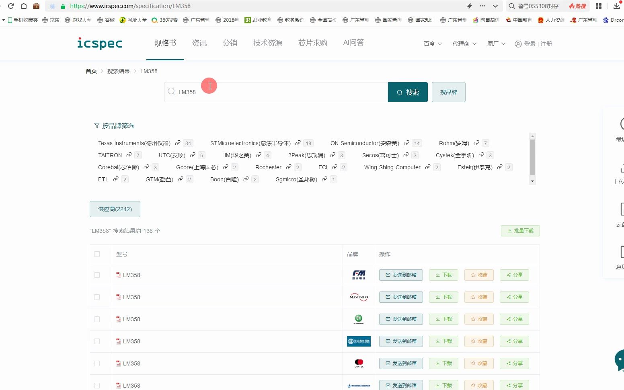Check the sixth LM358 row checkbox

(x=97, y=386)
